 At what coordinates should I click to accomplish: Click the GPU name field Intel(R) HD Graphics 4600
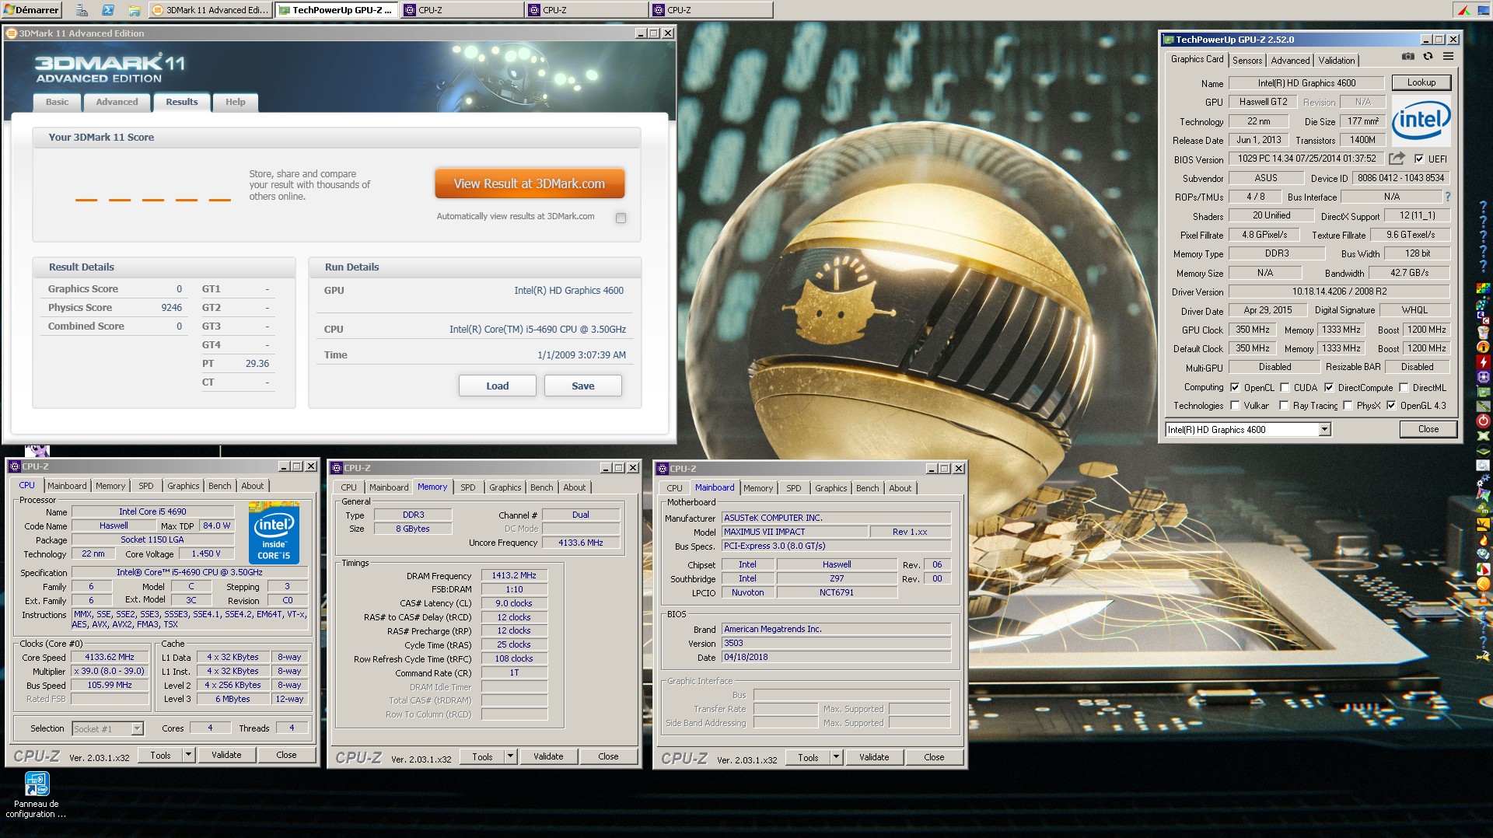tap(1306, 83)
